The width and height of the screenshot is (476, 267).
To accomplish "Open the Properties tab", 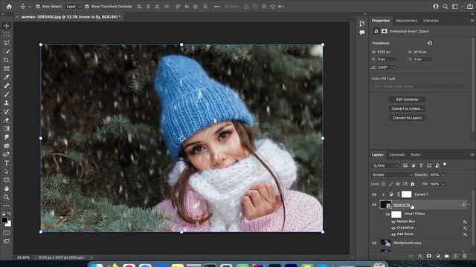I will coord(381,21).
